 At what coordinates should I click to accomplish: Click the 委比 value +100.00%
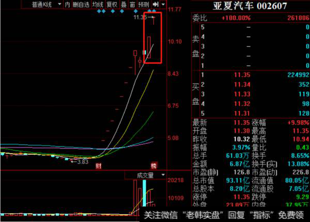click(x=236, y=18)
